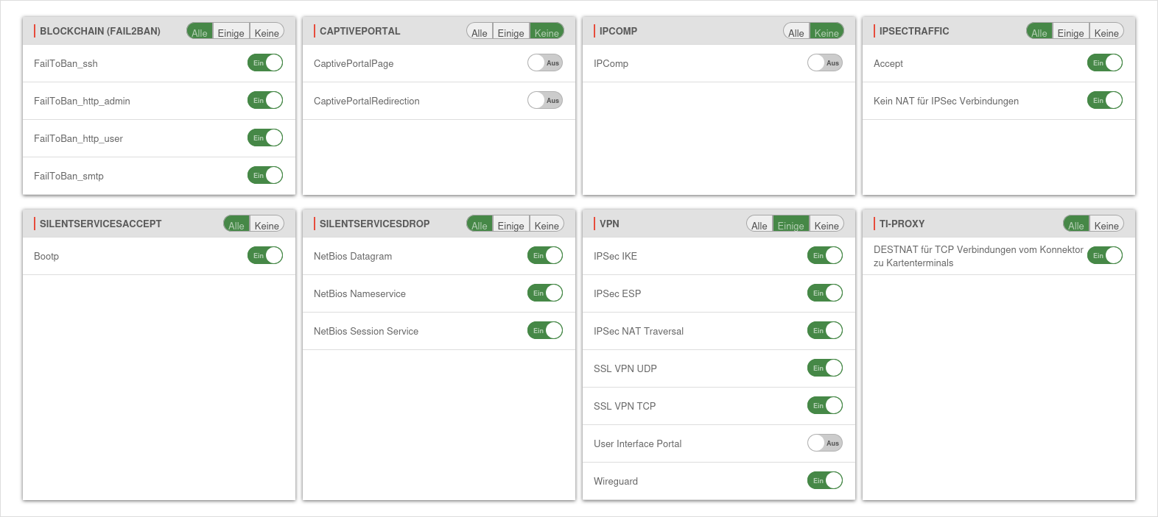Image resolution: width=1158 pixels, height=517 pixels.
Task: Disable the FailToBan_ssh toggle
Action: 265,63
